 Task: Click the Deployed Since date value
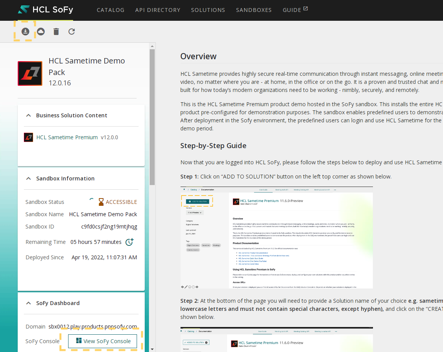[x=104, y=257]
